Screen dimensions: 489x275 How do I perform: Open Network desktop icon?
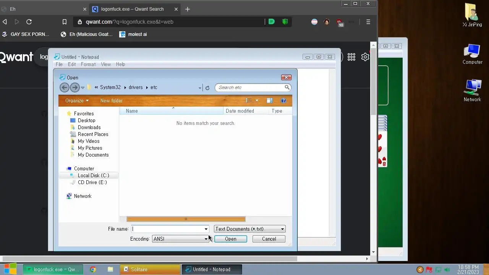[473, 91]
